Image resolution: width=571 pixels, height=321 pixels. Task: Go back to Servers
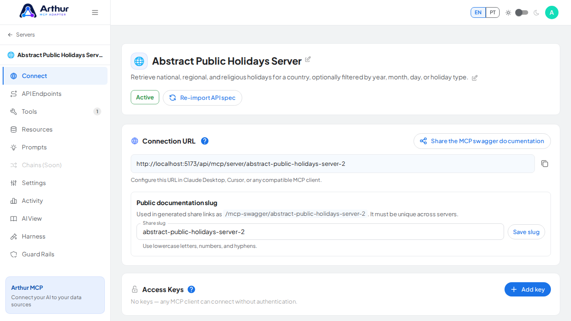coord(21,35)
